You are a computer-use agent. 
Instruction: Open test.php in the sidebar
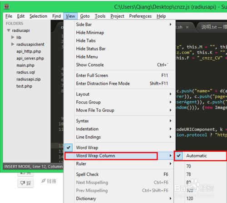(x=24, y=86)
